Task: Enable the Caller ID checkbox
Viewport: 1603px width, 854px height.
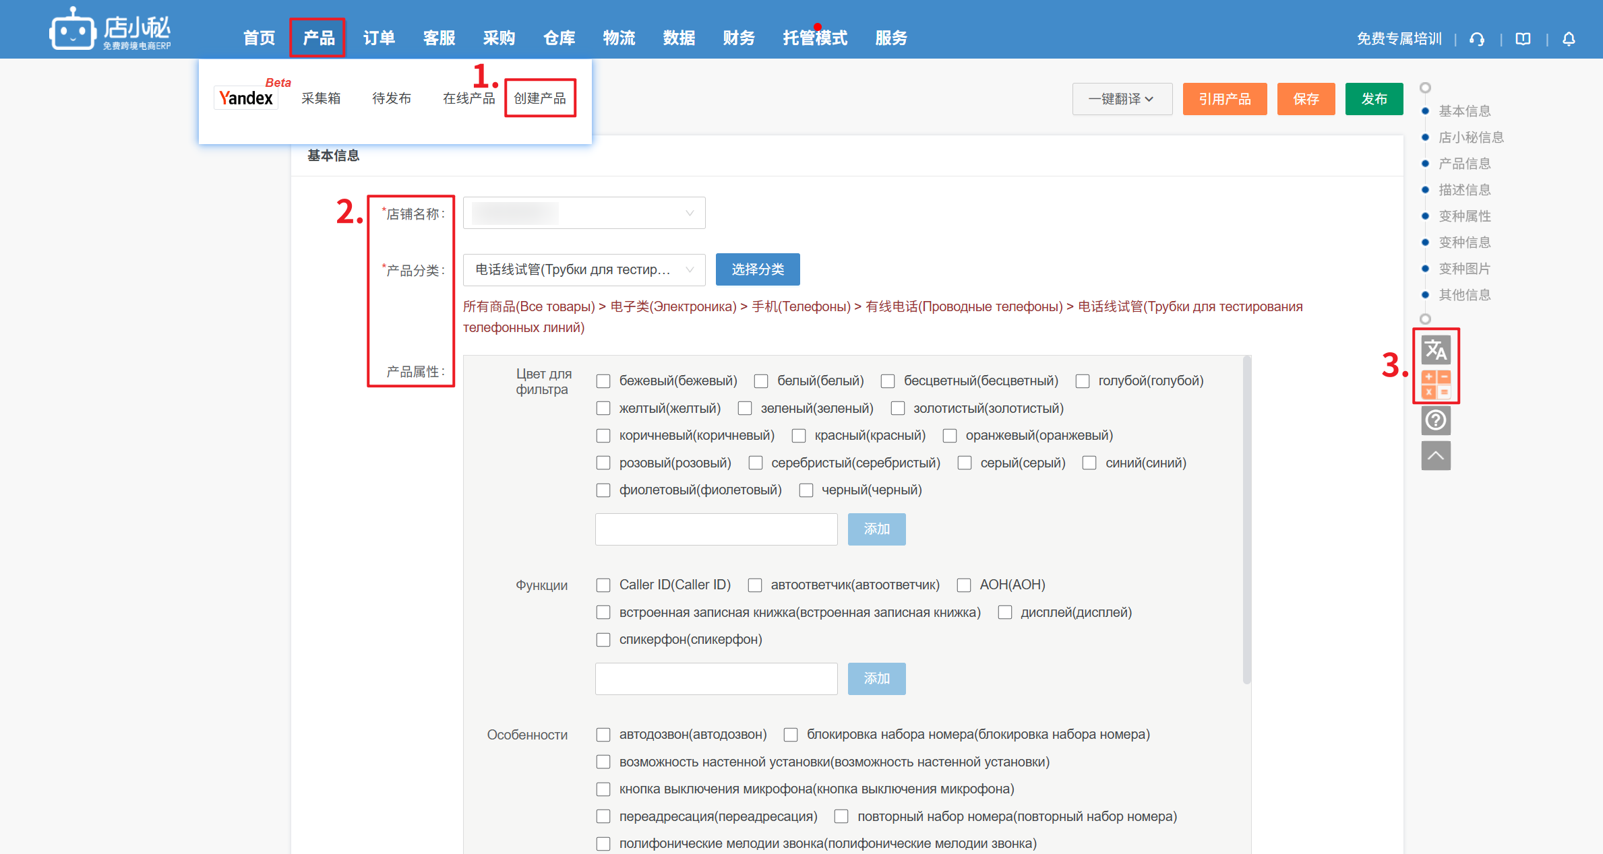Action: pos(603,585)
